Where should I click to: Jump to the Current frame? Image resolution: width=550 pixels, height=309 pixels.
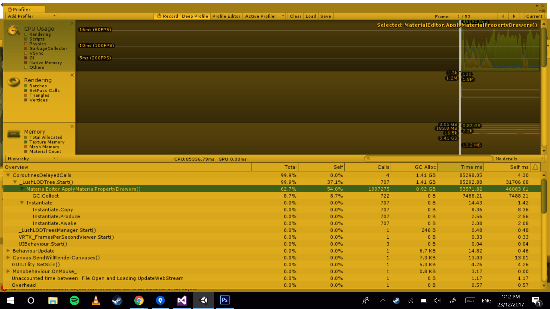(x=534, y=16)
